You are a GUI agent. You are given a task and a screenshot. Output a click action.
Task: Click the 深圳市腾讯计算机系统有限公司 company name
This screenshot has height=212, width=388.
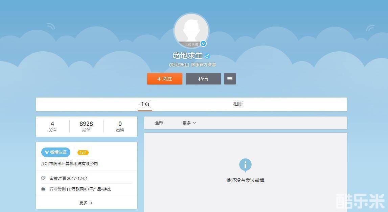[70, 163]
